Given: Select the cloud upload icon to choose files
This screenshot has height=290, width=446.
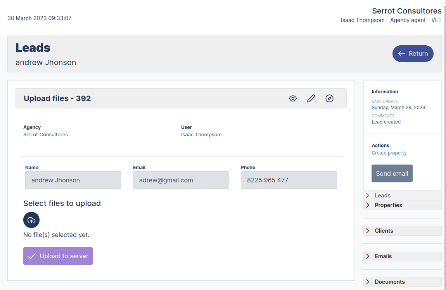Looking at the screenshot, I should point(31,220).
